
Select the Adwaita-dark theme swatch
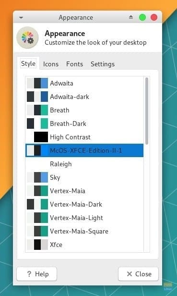[x=37, y=97]
